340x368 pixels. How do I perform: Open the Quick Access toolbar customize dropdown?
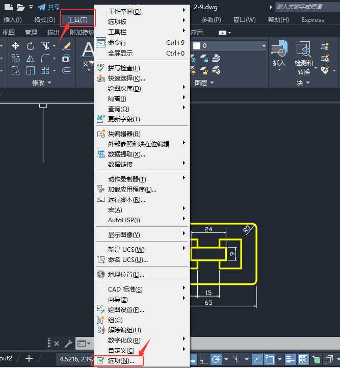coord(31,7)
